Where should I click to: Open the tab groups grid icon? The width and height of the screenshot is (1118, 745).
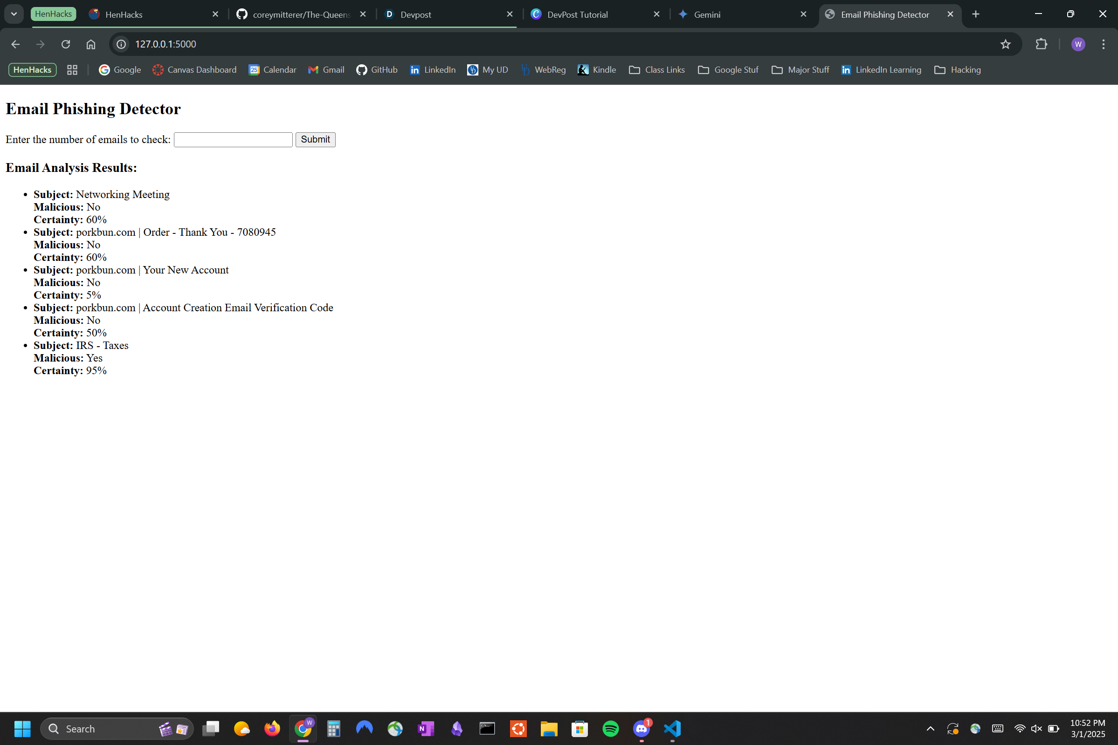pyautogui.click(x=72, y=70)
